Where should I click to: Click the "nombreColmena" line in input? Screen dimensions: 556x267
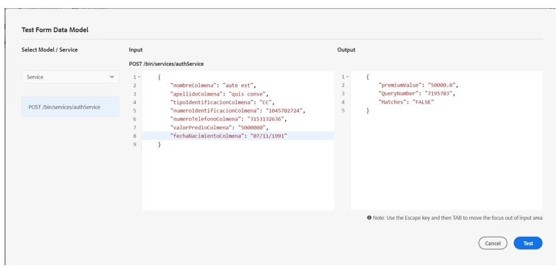[213, 85]
